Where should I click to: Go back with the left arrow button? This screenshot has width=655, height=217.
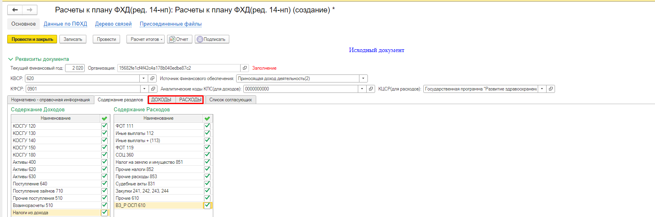click(15, 10)
